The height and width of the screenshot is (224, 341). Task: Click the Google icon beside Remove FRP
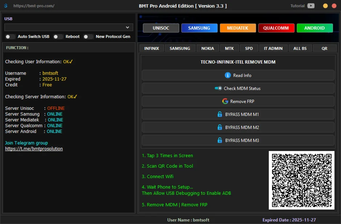click(225, 101)
